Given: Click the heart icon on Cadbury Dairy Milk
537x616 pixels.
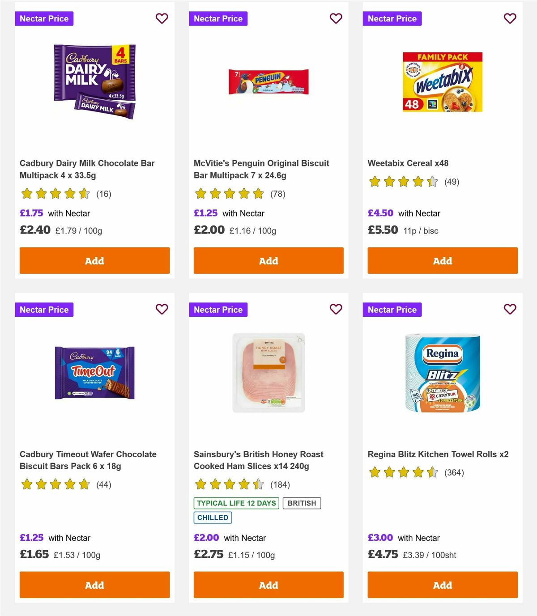Looking at the screenshot, I should [x=162, y=18].
